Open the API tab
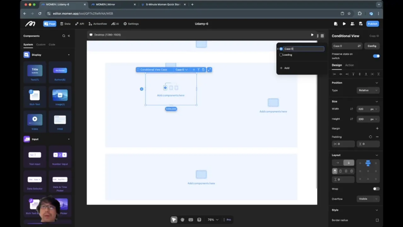 pyautogui.click(x=79, y=24)
